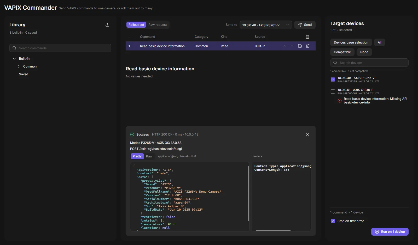Open the Send to device dropdown
The height and width of the screenshot is (245, 418).
point(266,25)
